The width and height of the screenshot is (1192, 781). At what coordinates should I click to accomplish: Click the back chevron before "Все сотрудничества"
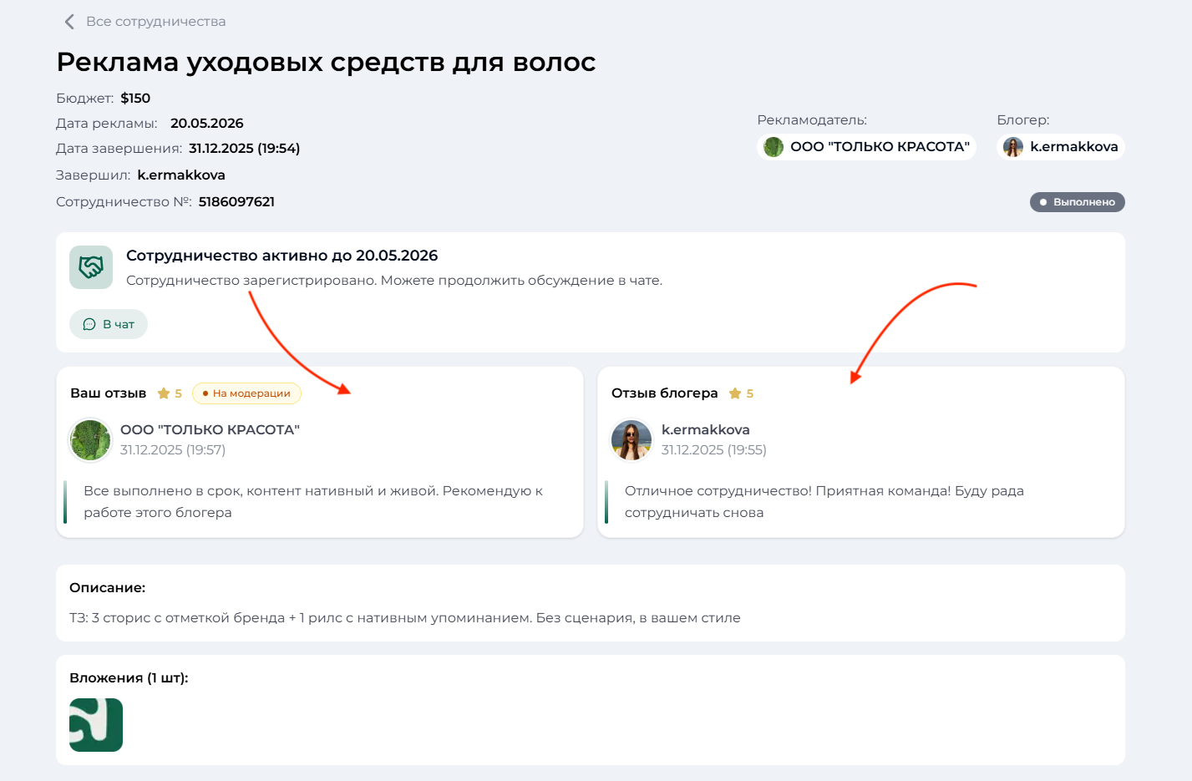[69, 22]
